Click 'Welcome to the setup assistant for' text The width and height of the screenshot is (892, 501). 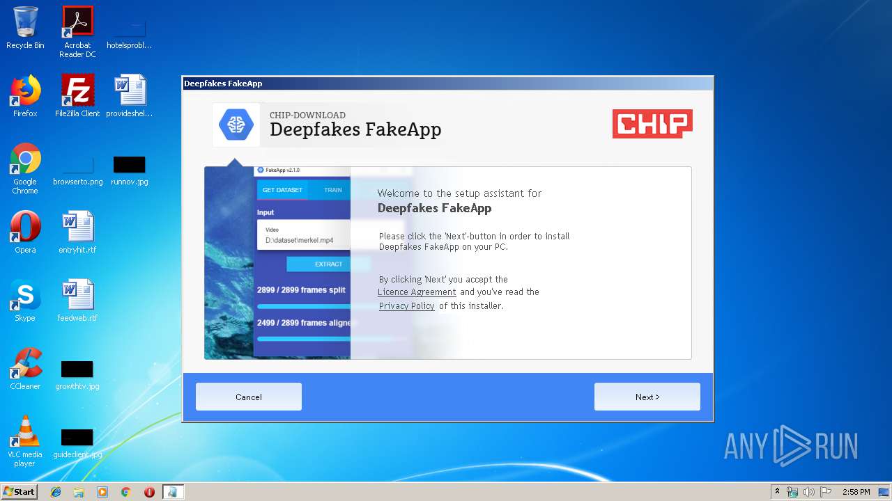pos(459,193)
